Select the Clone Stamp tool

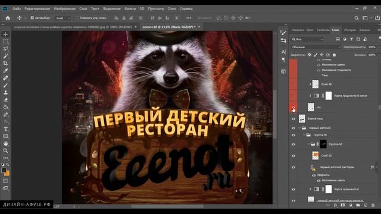point(5,93)
